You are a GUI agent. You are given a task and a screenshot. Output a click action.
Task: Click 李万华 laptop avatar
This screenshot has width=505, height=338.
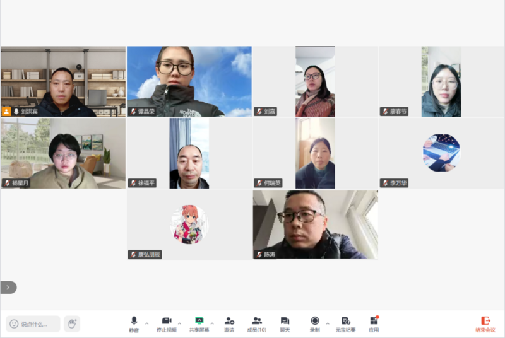point(441,153)
